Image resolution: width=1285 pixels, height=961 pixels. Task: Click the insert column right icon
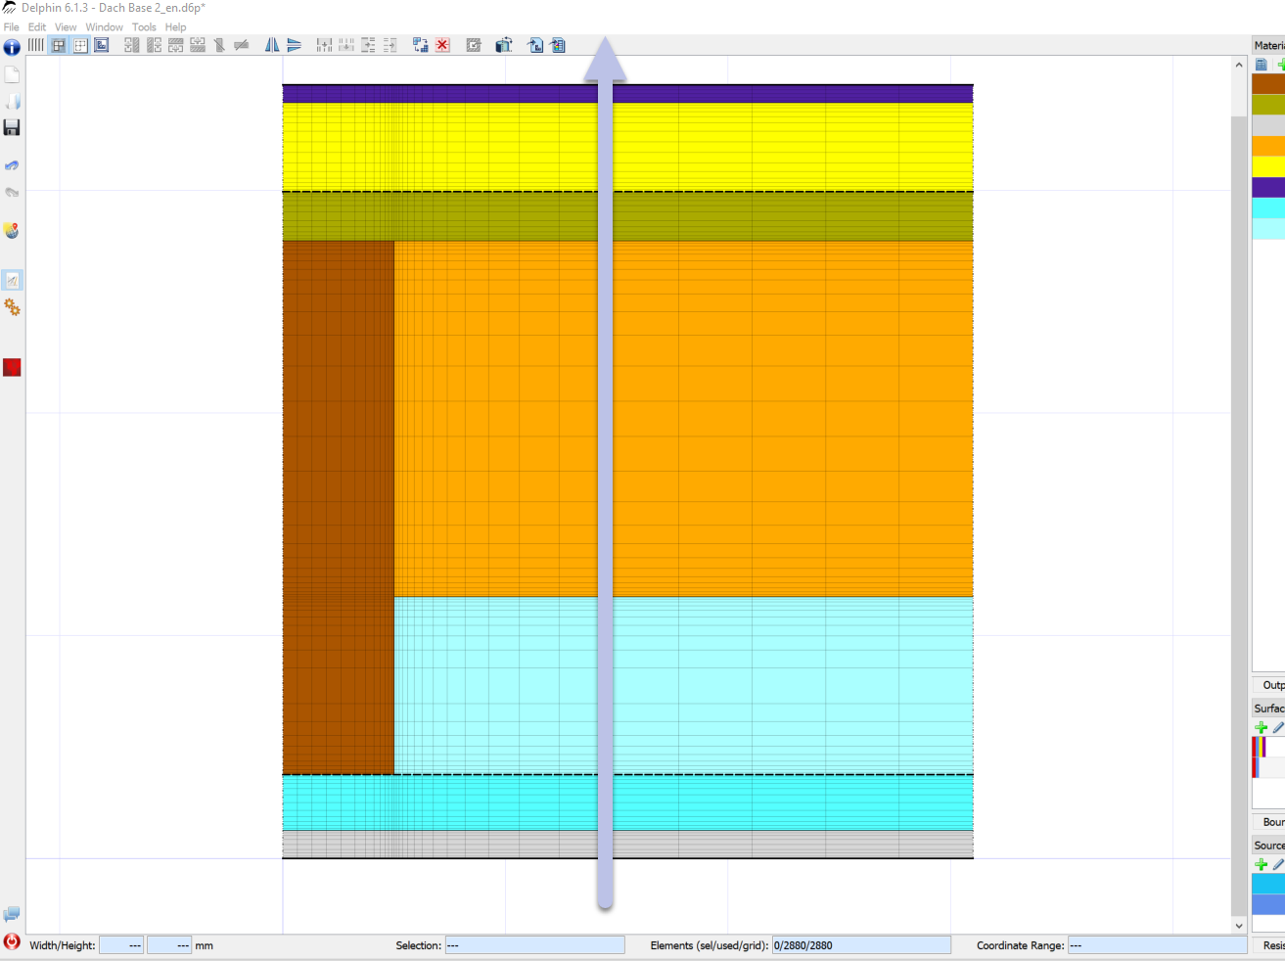click(x=154, y=45)
